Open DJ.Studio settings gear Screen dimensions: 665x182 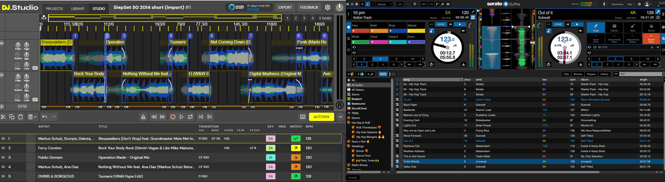[x=327, y=8]
